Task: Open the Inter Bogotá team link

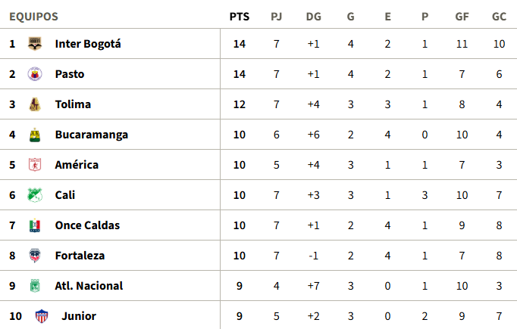Action: (x=88, y=44)
